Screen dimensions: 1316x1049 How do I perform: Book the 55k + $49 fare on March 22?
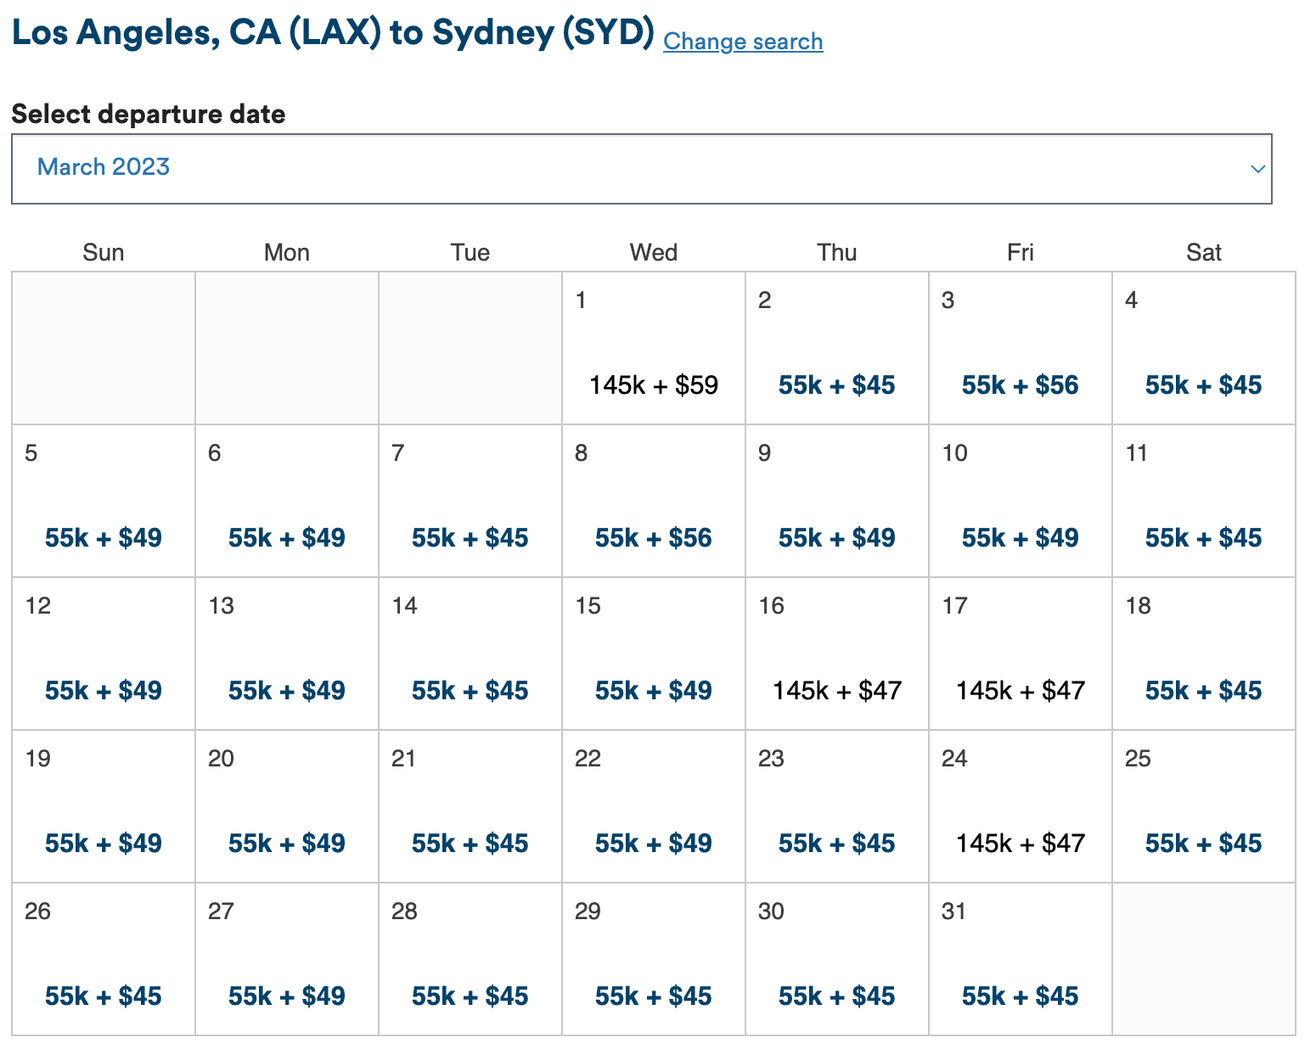[653, 843]
